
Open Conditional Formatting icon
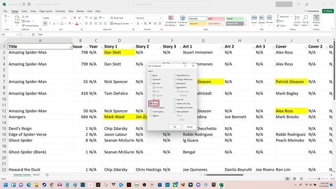click(x=171, y=18)
